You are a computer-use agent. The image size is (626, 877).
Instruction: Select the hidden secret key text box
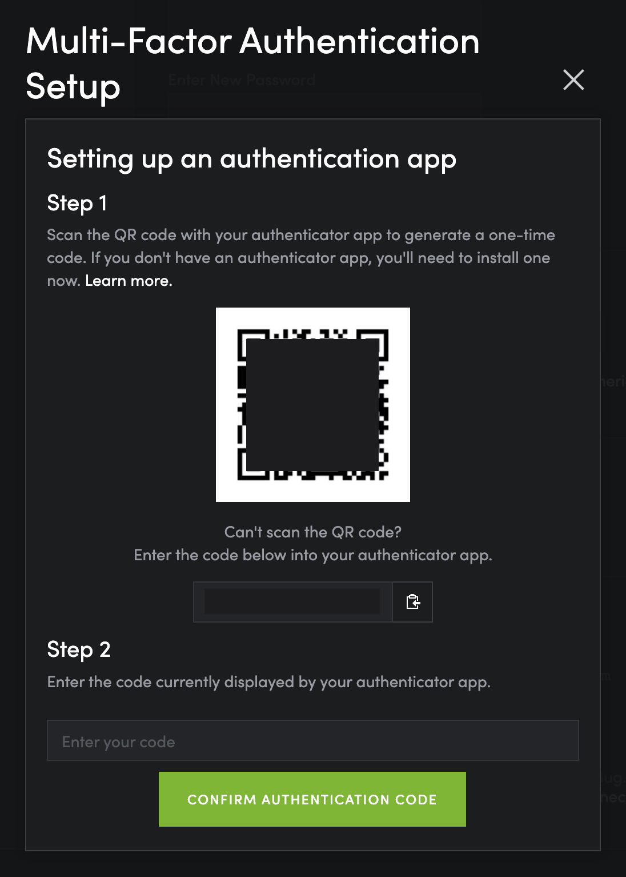[292, 601]
